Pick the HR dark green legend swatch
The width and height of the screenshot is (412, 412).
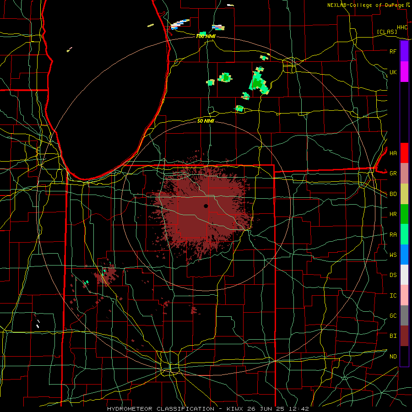click(404, 214)
